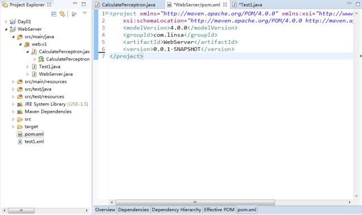Open the Effective POM tab
The image size is (362, 215).
pos(219,209)
